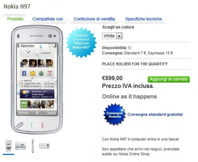
Task: Expand the White color dropdown arrow
Action: pyautogui.click(x=119, y=36)
